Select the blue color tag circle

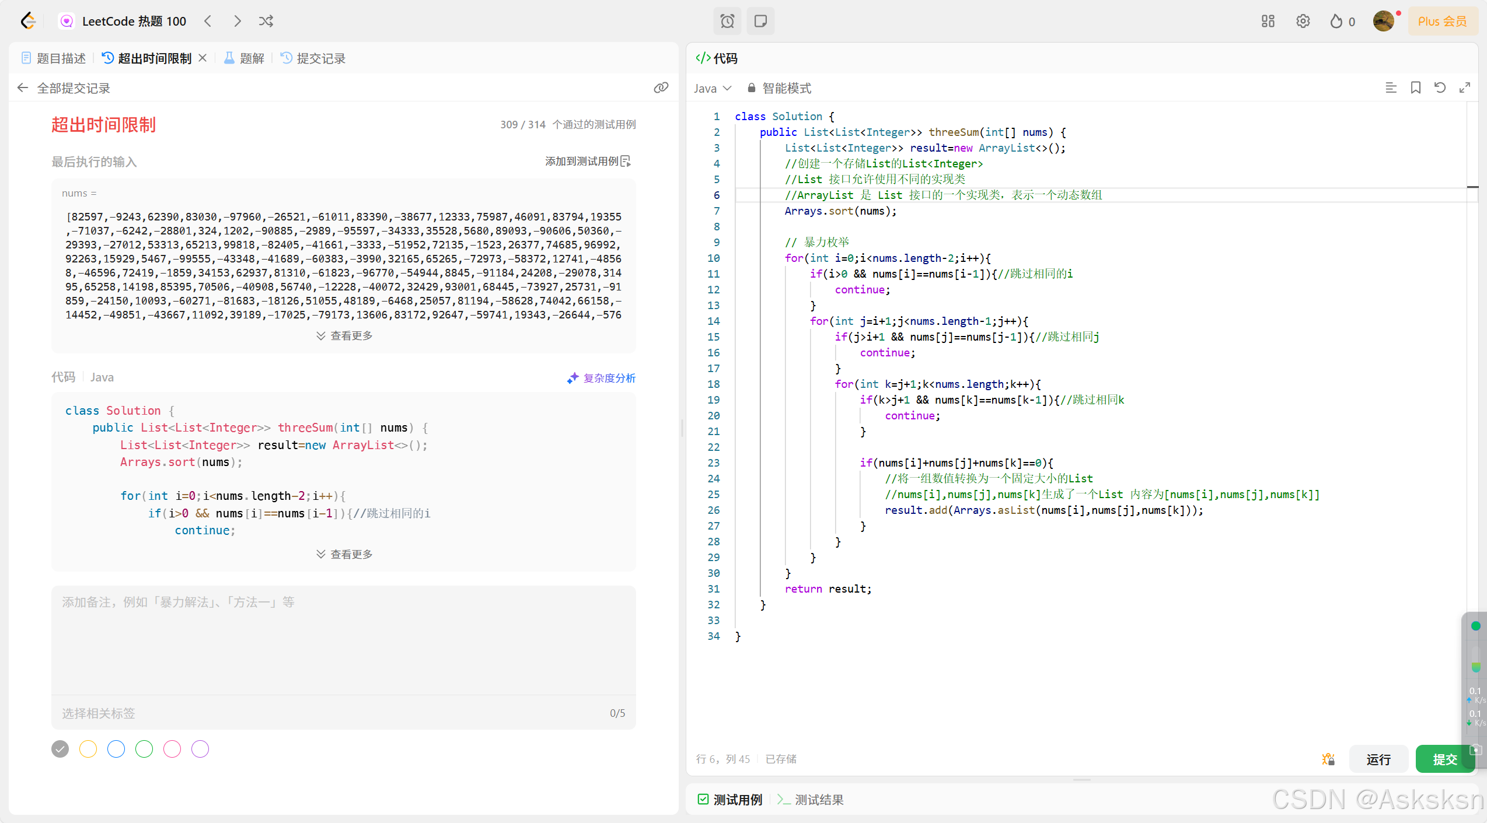(116, 749)
